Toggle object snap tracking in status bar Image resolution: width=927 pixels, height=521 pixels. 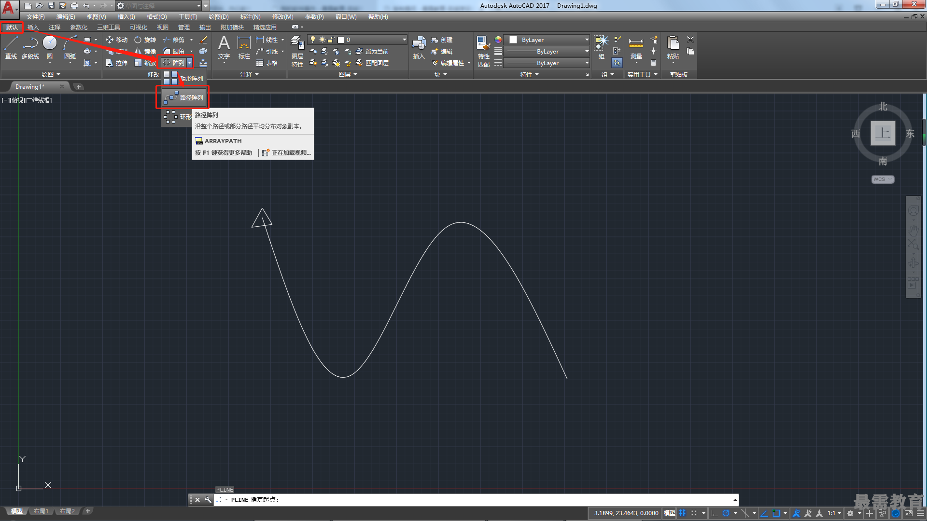tap(765, 513)
